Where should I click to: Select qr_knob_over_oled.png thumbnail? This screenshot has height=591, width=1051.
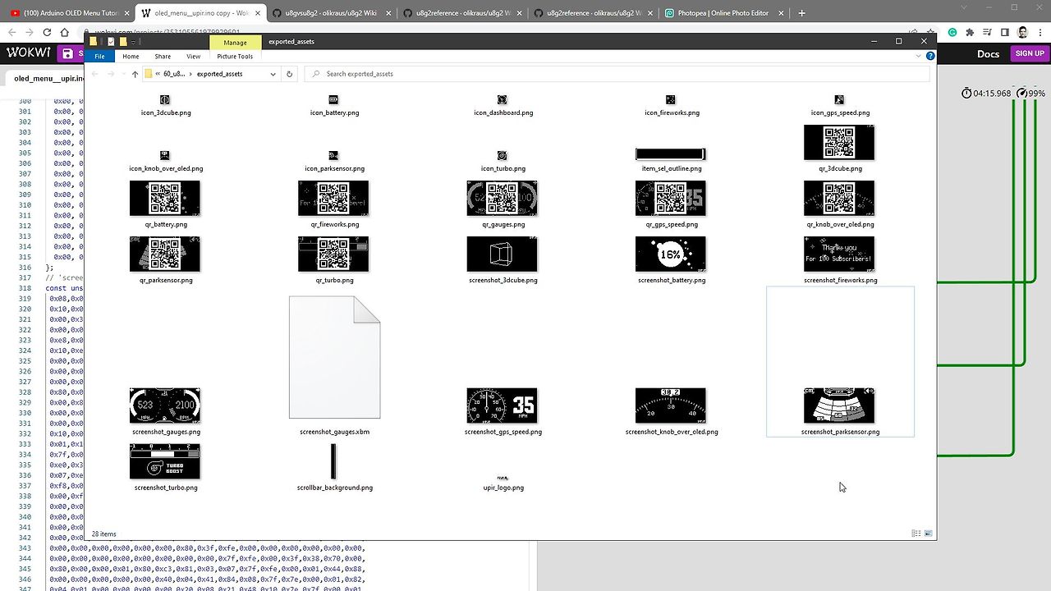point(839,199)
